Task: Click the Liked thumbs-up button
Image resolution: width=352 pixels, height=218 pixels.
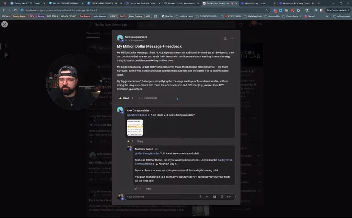Action: coord(124,98)
